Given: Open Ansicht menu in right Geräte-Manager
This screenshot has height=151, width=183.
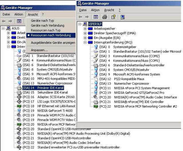Looking at the screenshot, I should [x=109, y=10].
